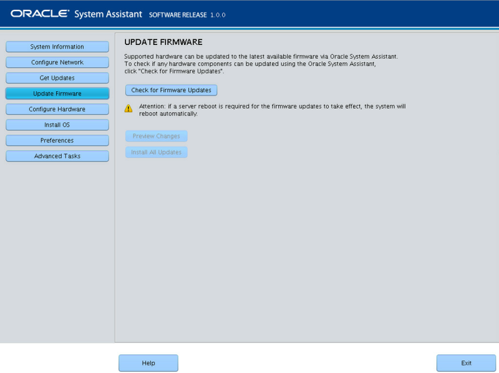Select Get Updates in the sidebar
499x373 pixels.
coord(57,77)
